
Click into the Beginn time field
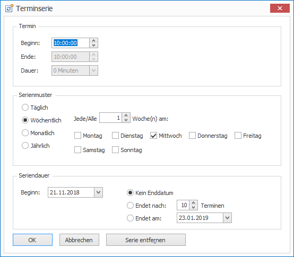(71, 43)
